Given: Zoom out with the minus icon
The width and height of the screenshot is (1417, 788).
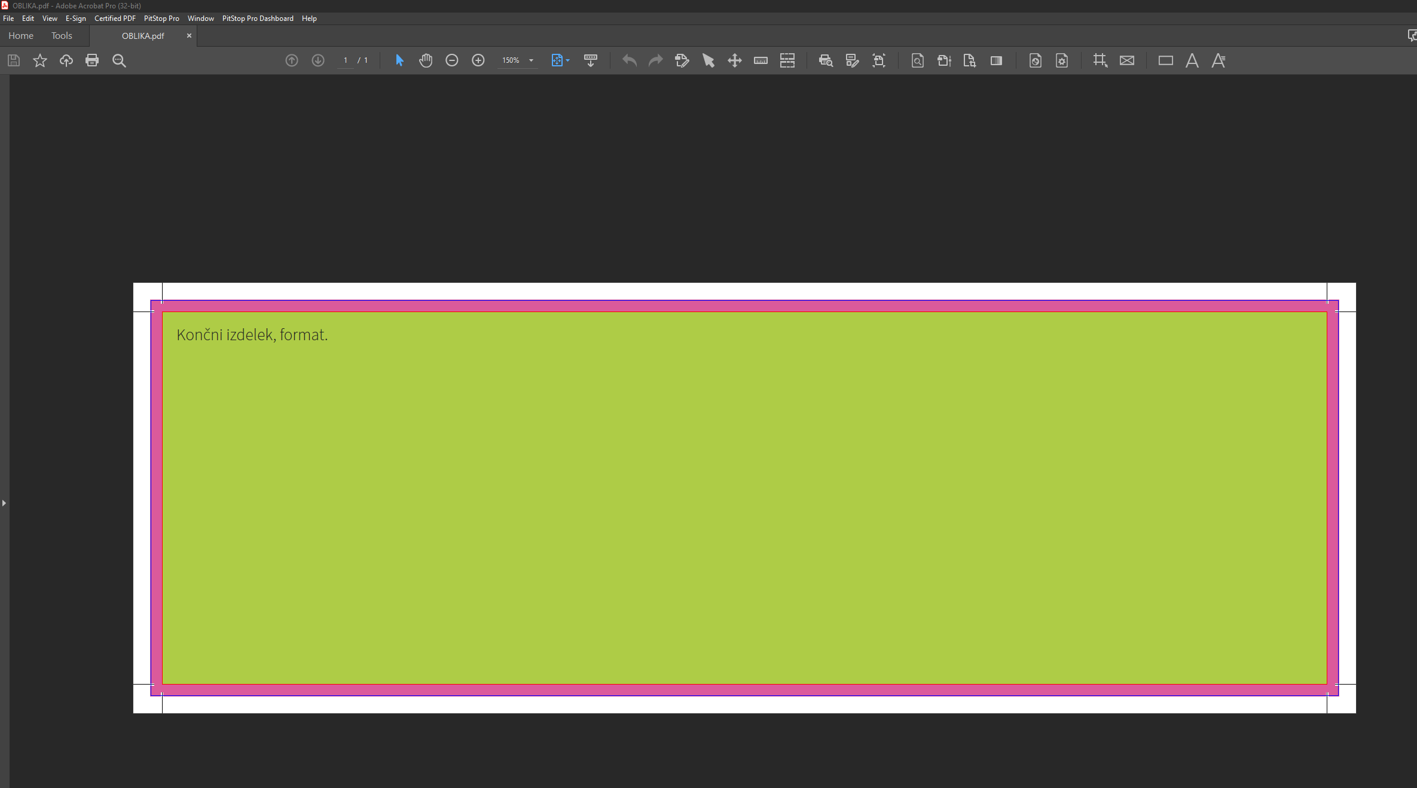Looking at the screenshot, I should [x=452, y=60].
